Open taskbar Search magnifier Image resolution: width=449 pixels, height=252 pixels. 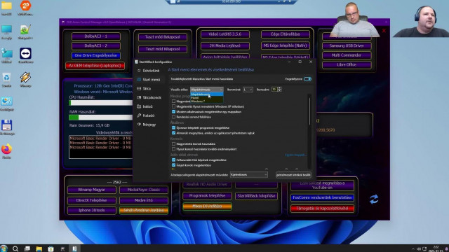(x=15, y=249)
